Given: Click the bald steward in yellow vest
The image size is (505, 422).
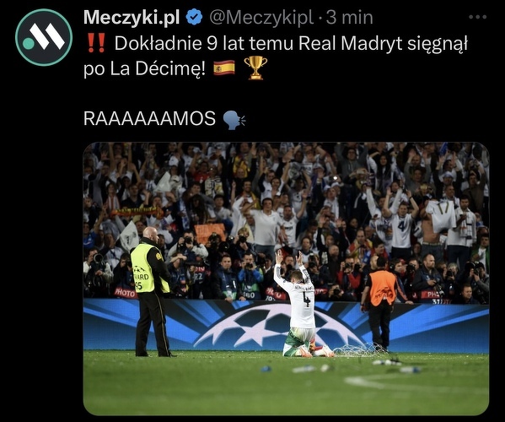Looking at the screenshot, I should pos(151,292).
